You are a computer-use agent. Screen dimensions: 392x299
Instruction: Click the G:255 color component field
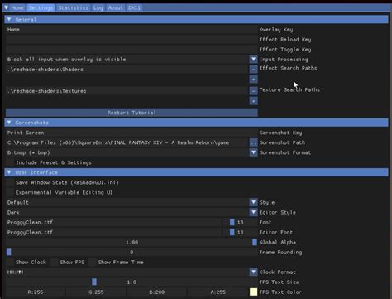(96, 292)
